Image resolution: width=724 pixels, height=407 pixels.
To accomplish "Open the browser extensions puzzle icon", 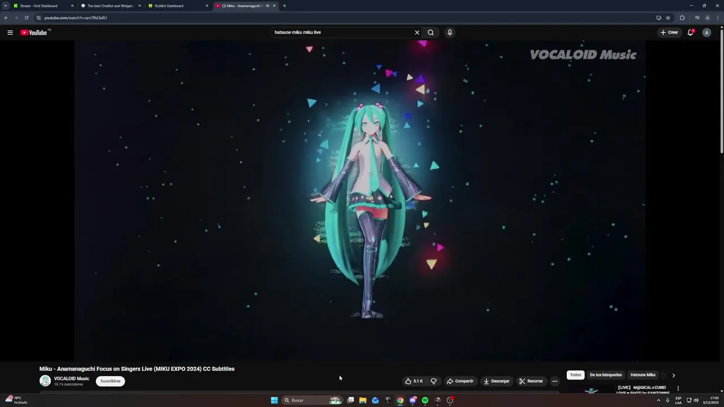I will coord(682,18).
